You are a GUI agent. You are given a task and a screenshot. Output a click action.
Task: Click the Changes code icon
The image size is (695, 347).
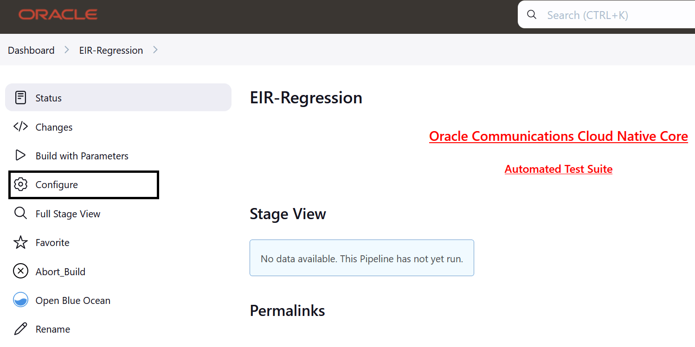coord(21,126)
